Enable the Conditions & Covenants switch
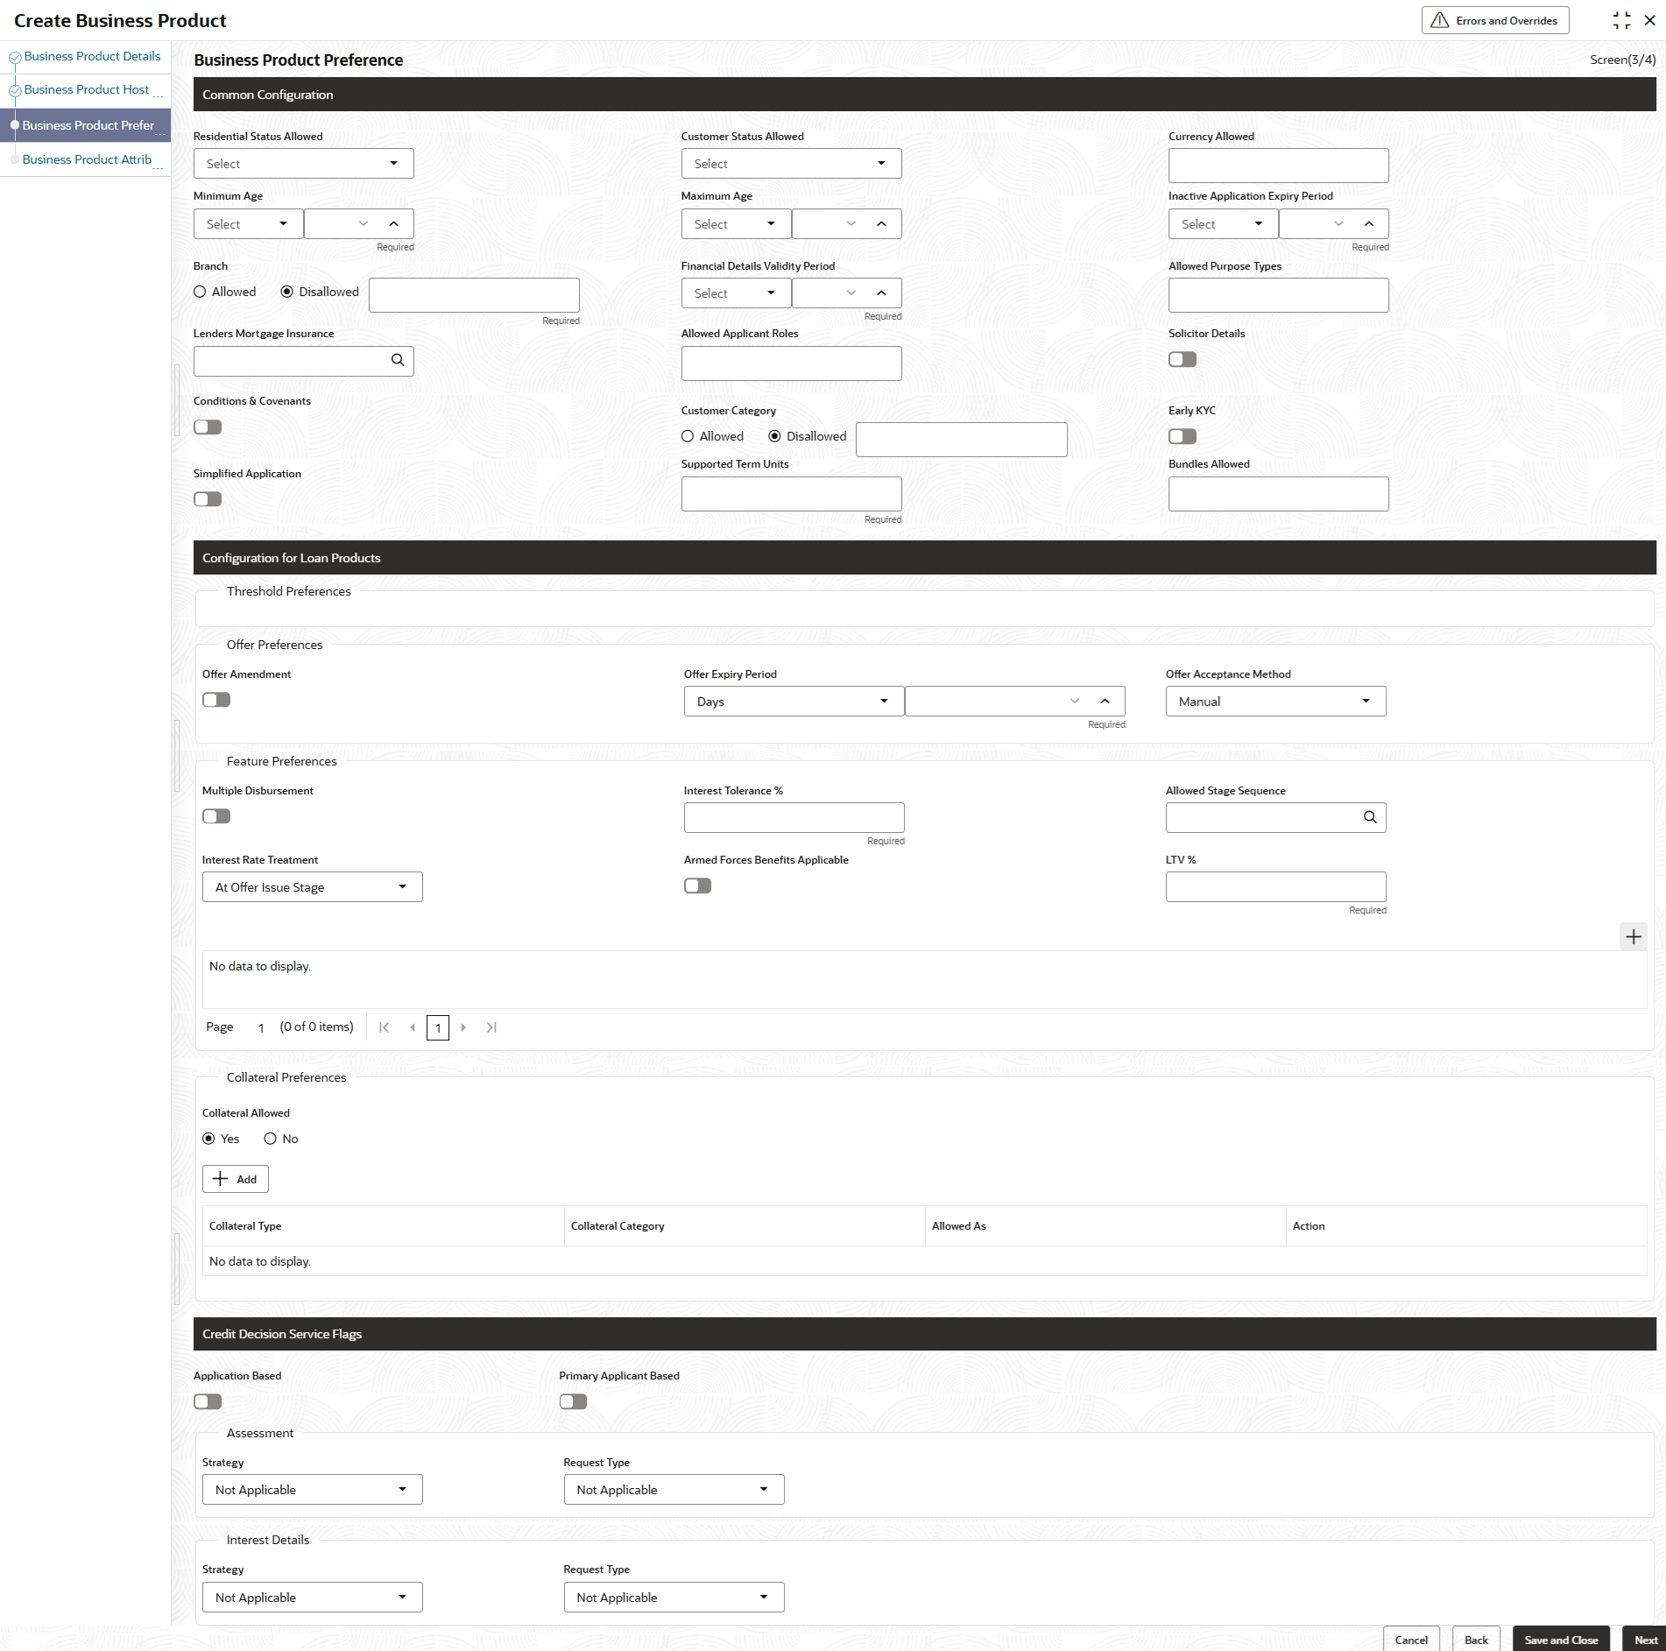1666x1651 pixels. [x=208, y=427]
